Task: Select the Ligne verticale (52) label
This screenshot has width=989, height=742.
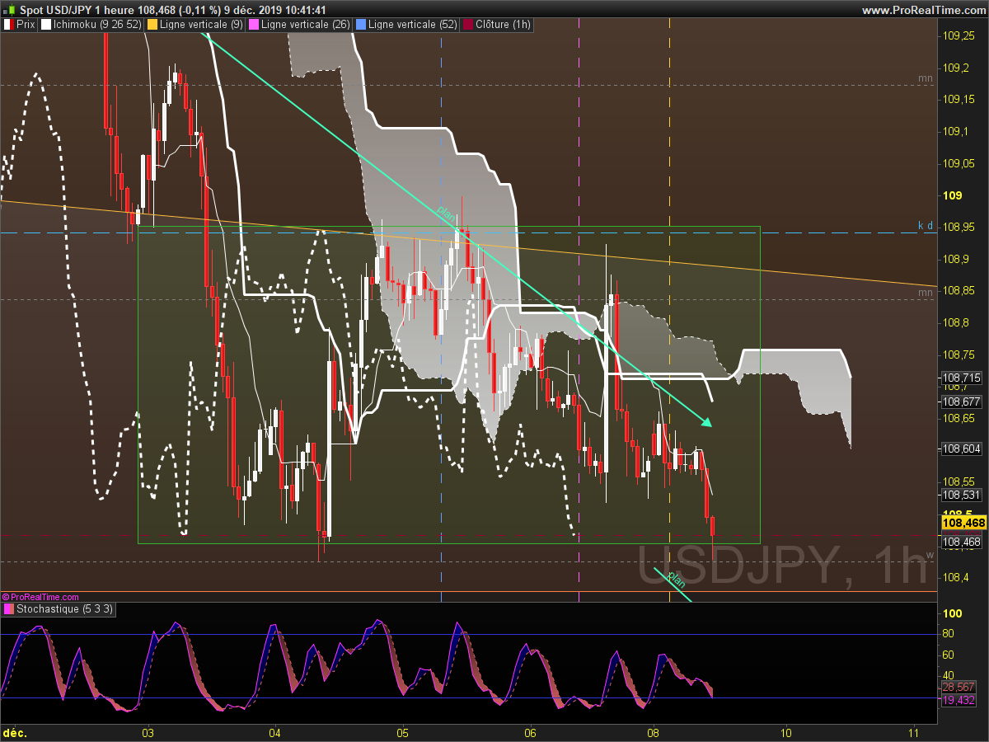Action: point(413,25)
